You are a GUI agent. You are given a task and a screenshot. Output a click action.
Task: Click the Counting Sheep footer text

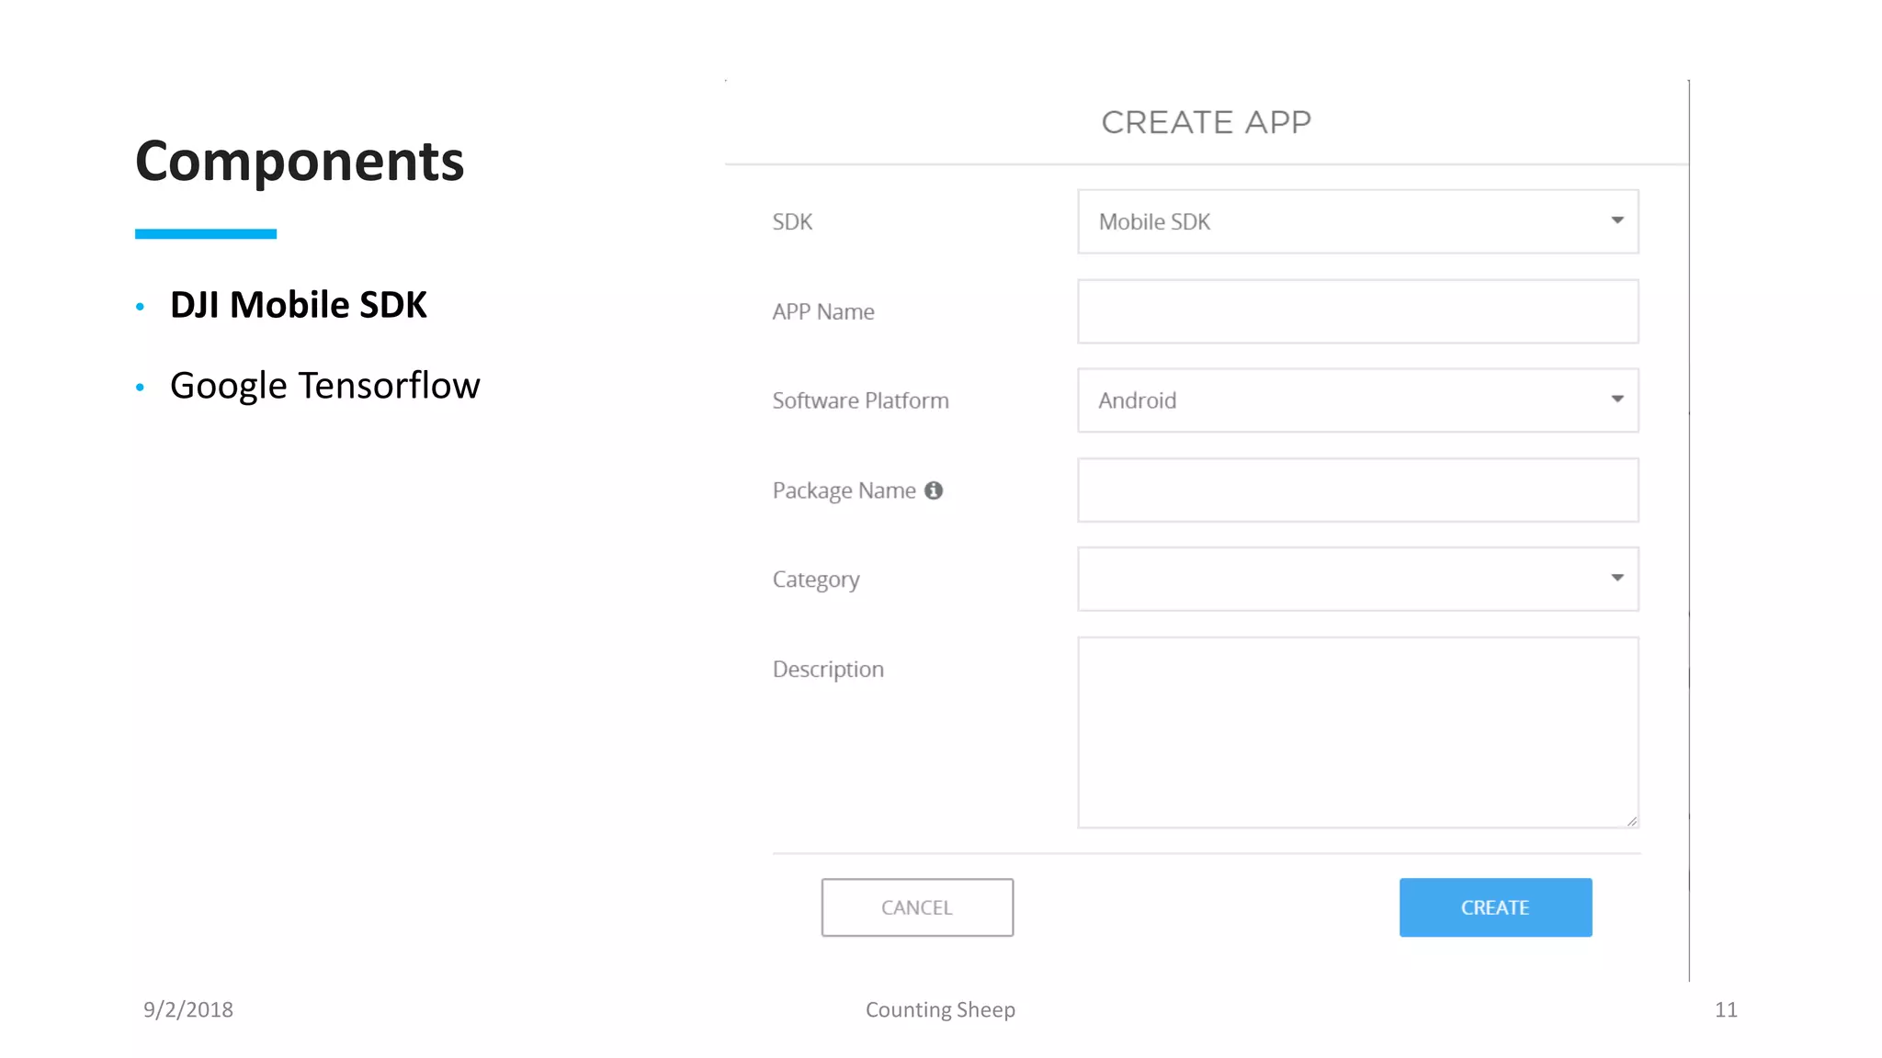[940, 1009]
